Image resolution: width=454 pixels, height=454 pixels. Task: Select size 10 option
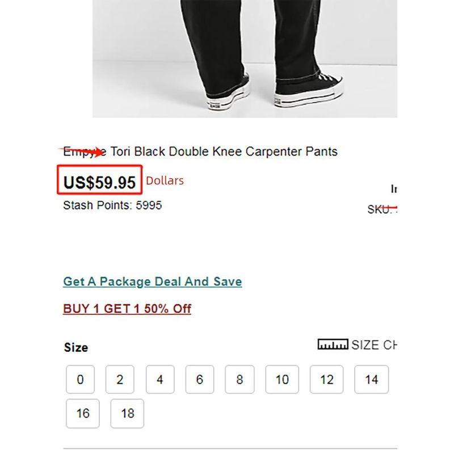pos(282,380)
